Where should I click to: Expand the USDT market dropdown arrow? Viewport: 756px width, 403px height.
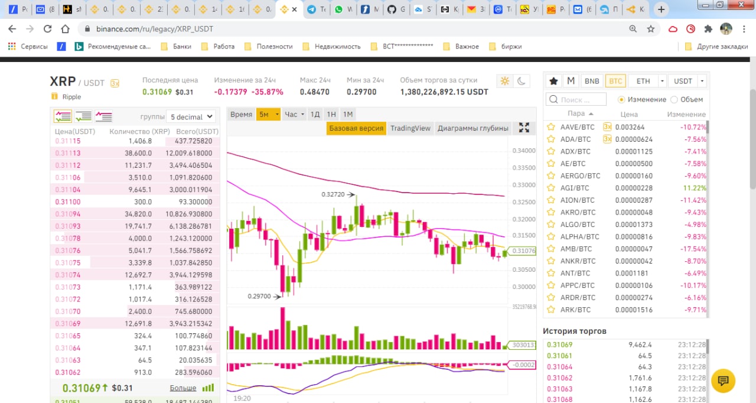tap(702, 81)
